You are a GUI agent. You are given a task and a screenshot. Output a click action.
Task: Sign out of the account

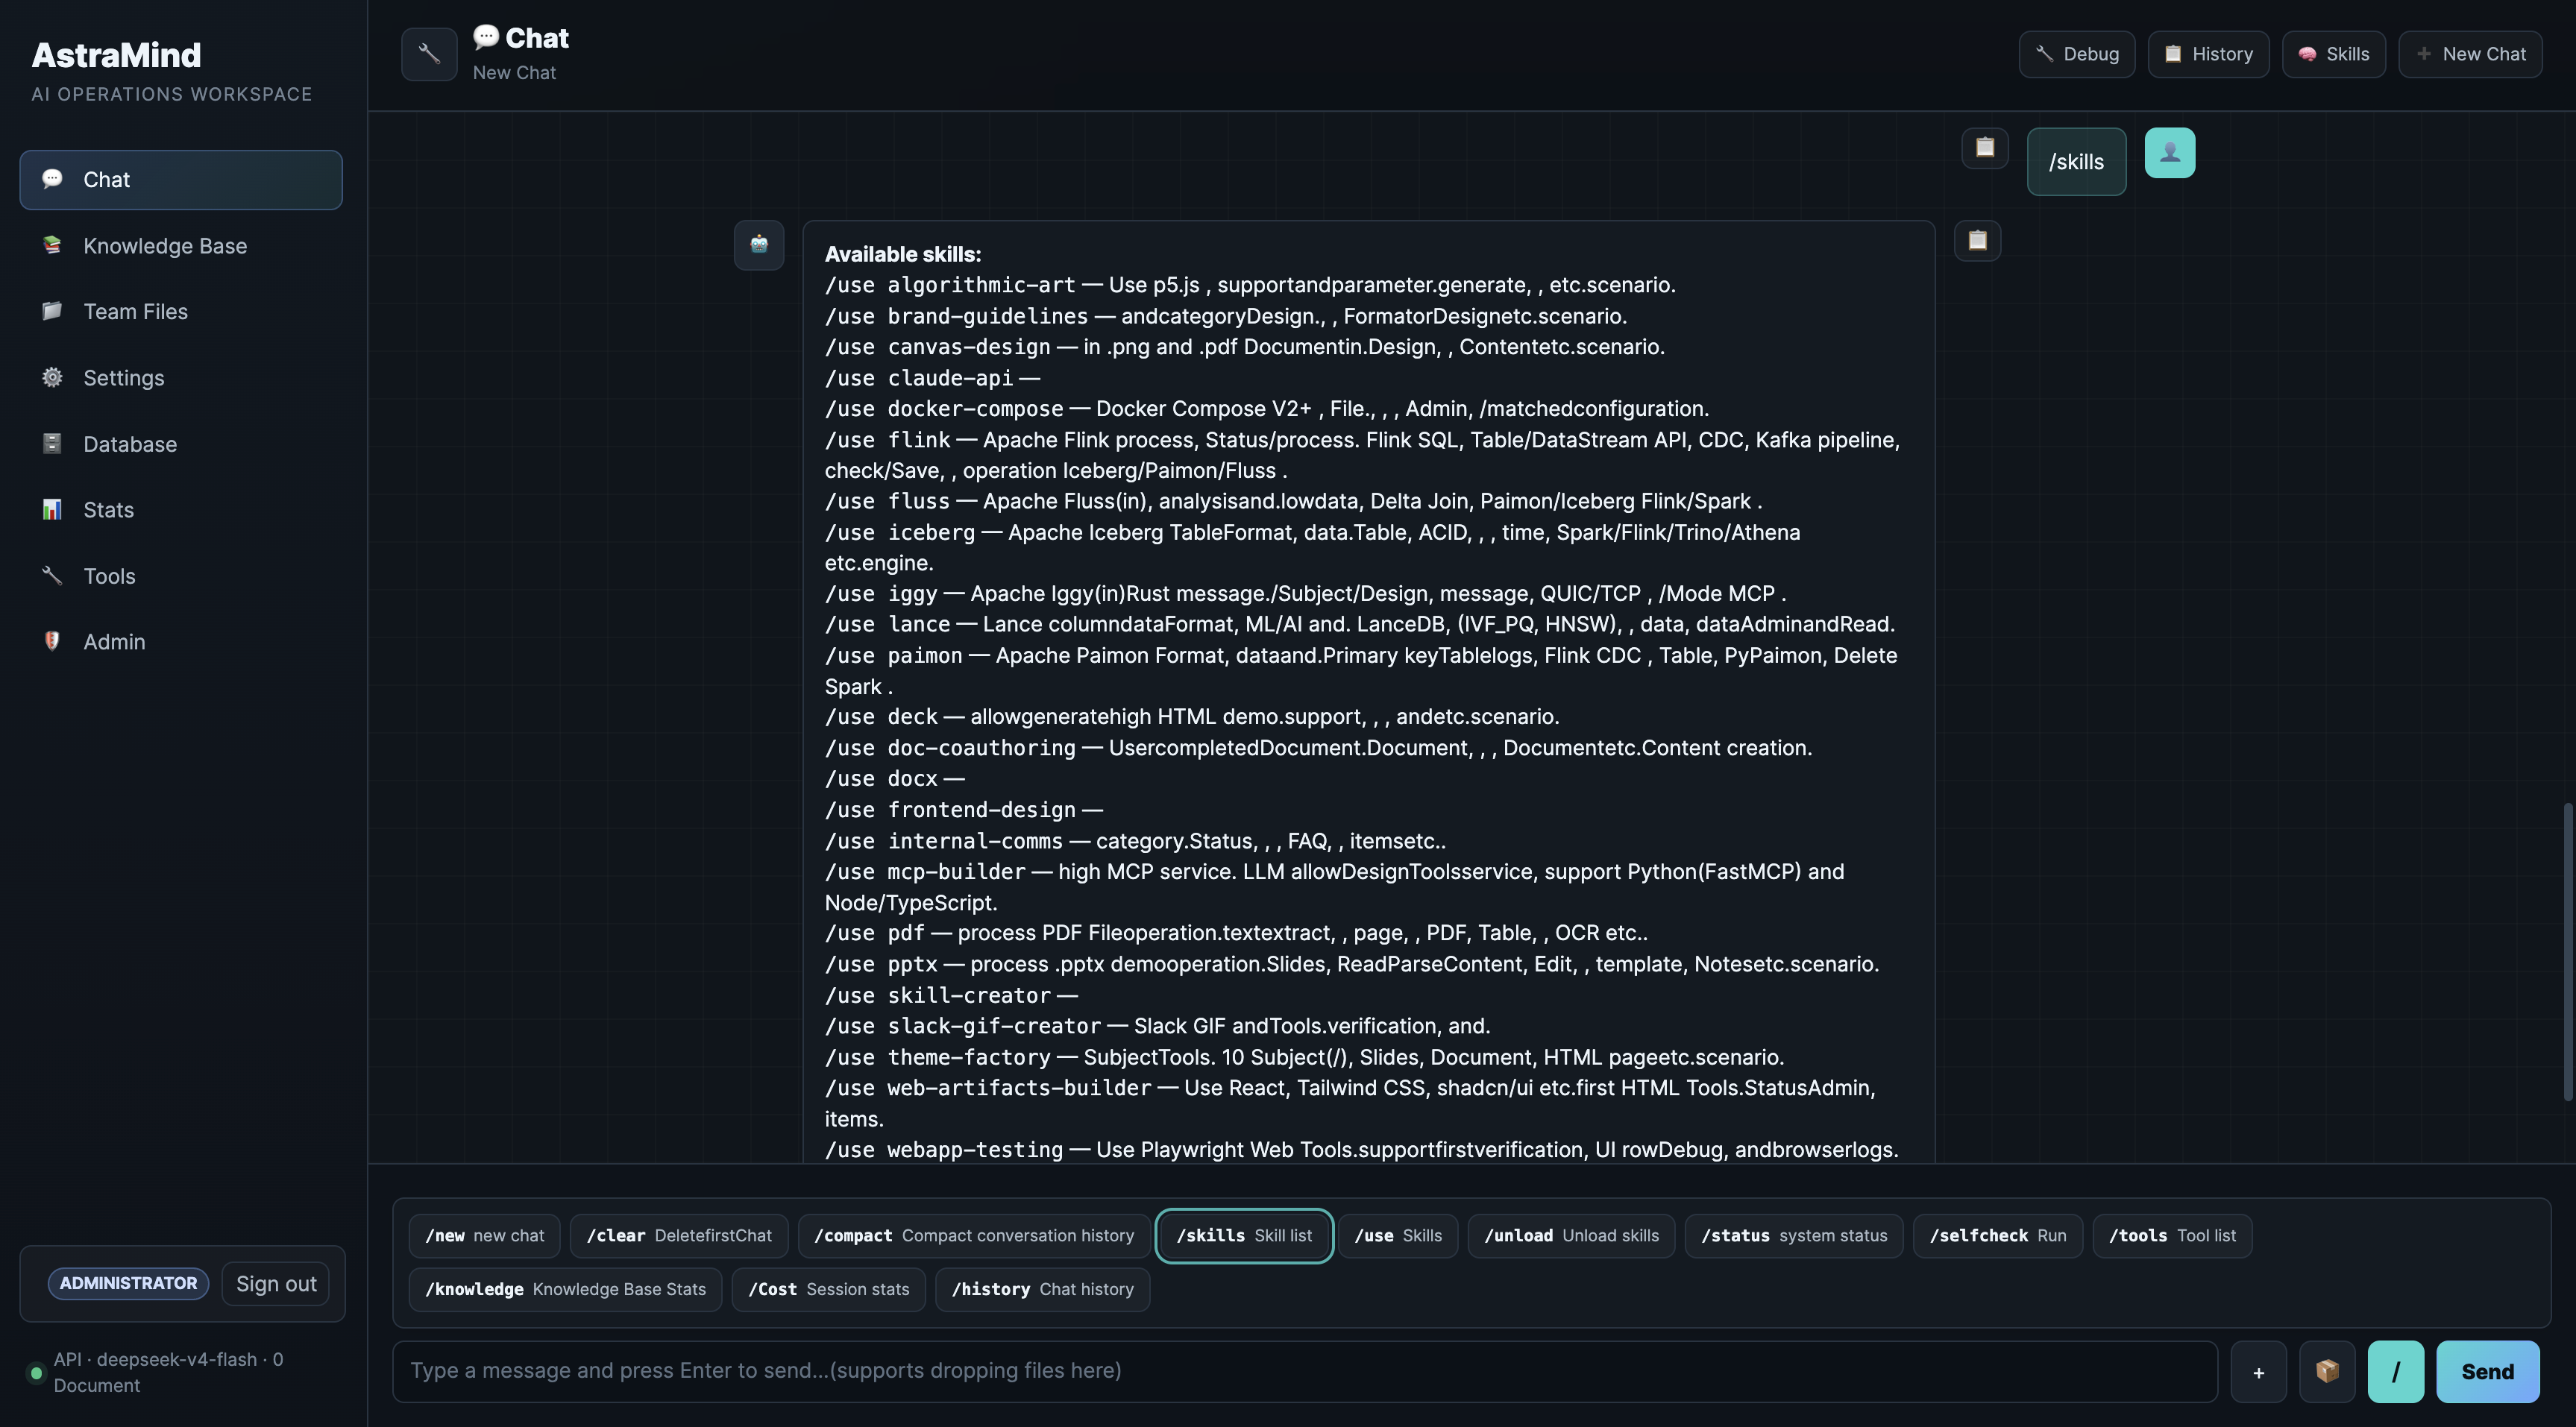(276, 1283)
